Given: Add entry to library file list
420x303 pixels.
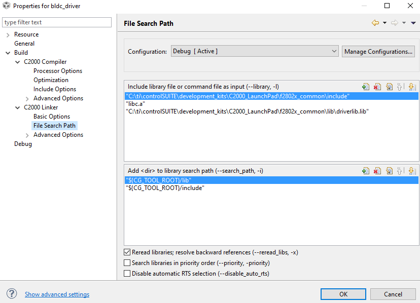Looking at the screenshot, I should pyautogui.click(x=366, y=87).
